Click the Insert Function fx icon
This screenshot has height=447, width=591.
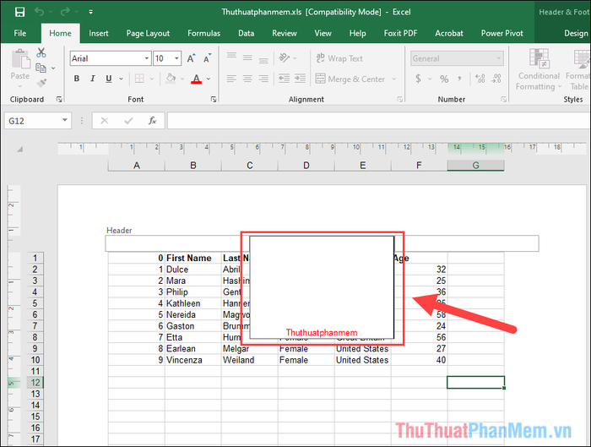[151, 121]
